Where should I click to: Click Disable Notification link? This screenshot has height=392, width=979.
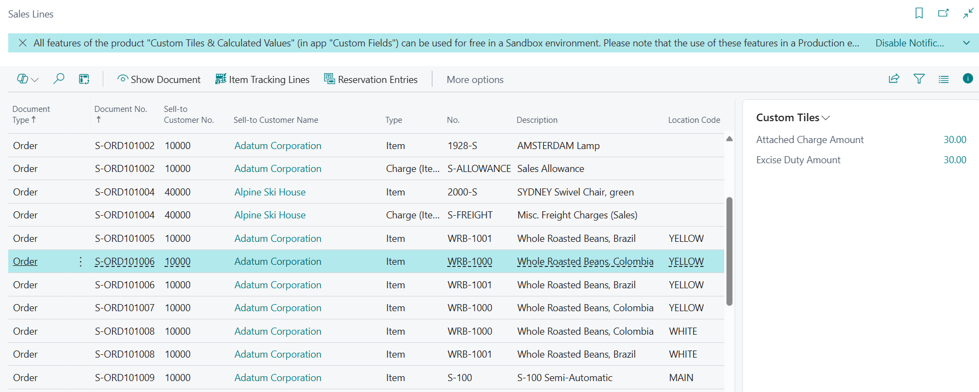pos(909,43)
